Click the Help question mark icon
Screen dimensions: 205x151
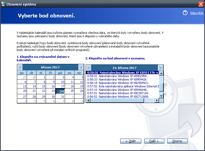[x=185, y=13]
